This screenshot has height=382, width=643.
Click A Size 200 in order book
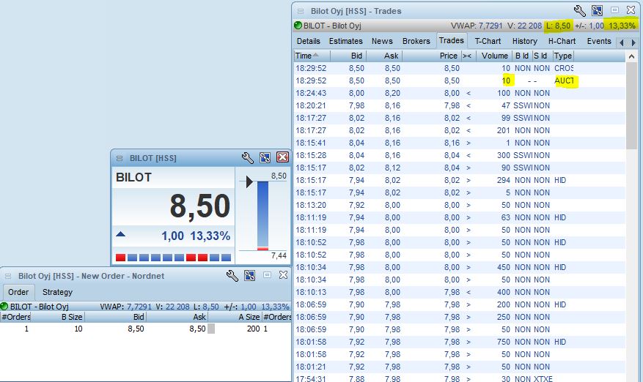(254, 329)
